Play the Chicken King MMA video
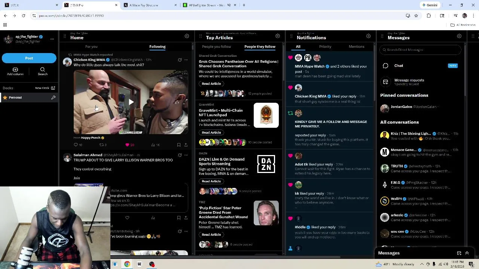The height and width of the screenshot is (269, 479). tap(131, 102)
